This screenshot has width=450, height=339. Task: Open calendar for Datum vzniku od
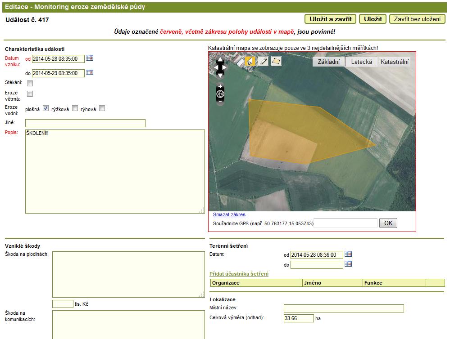(x=90, y=58)
